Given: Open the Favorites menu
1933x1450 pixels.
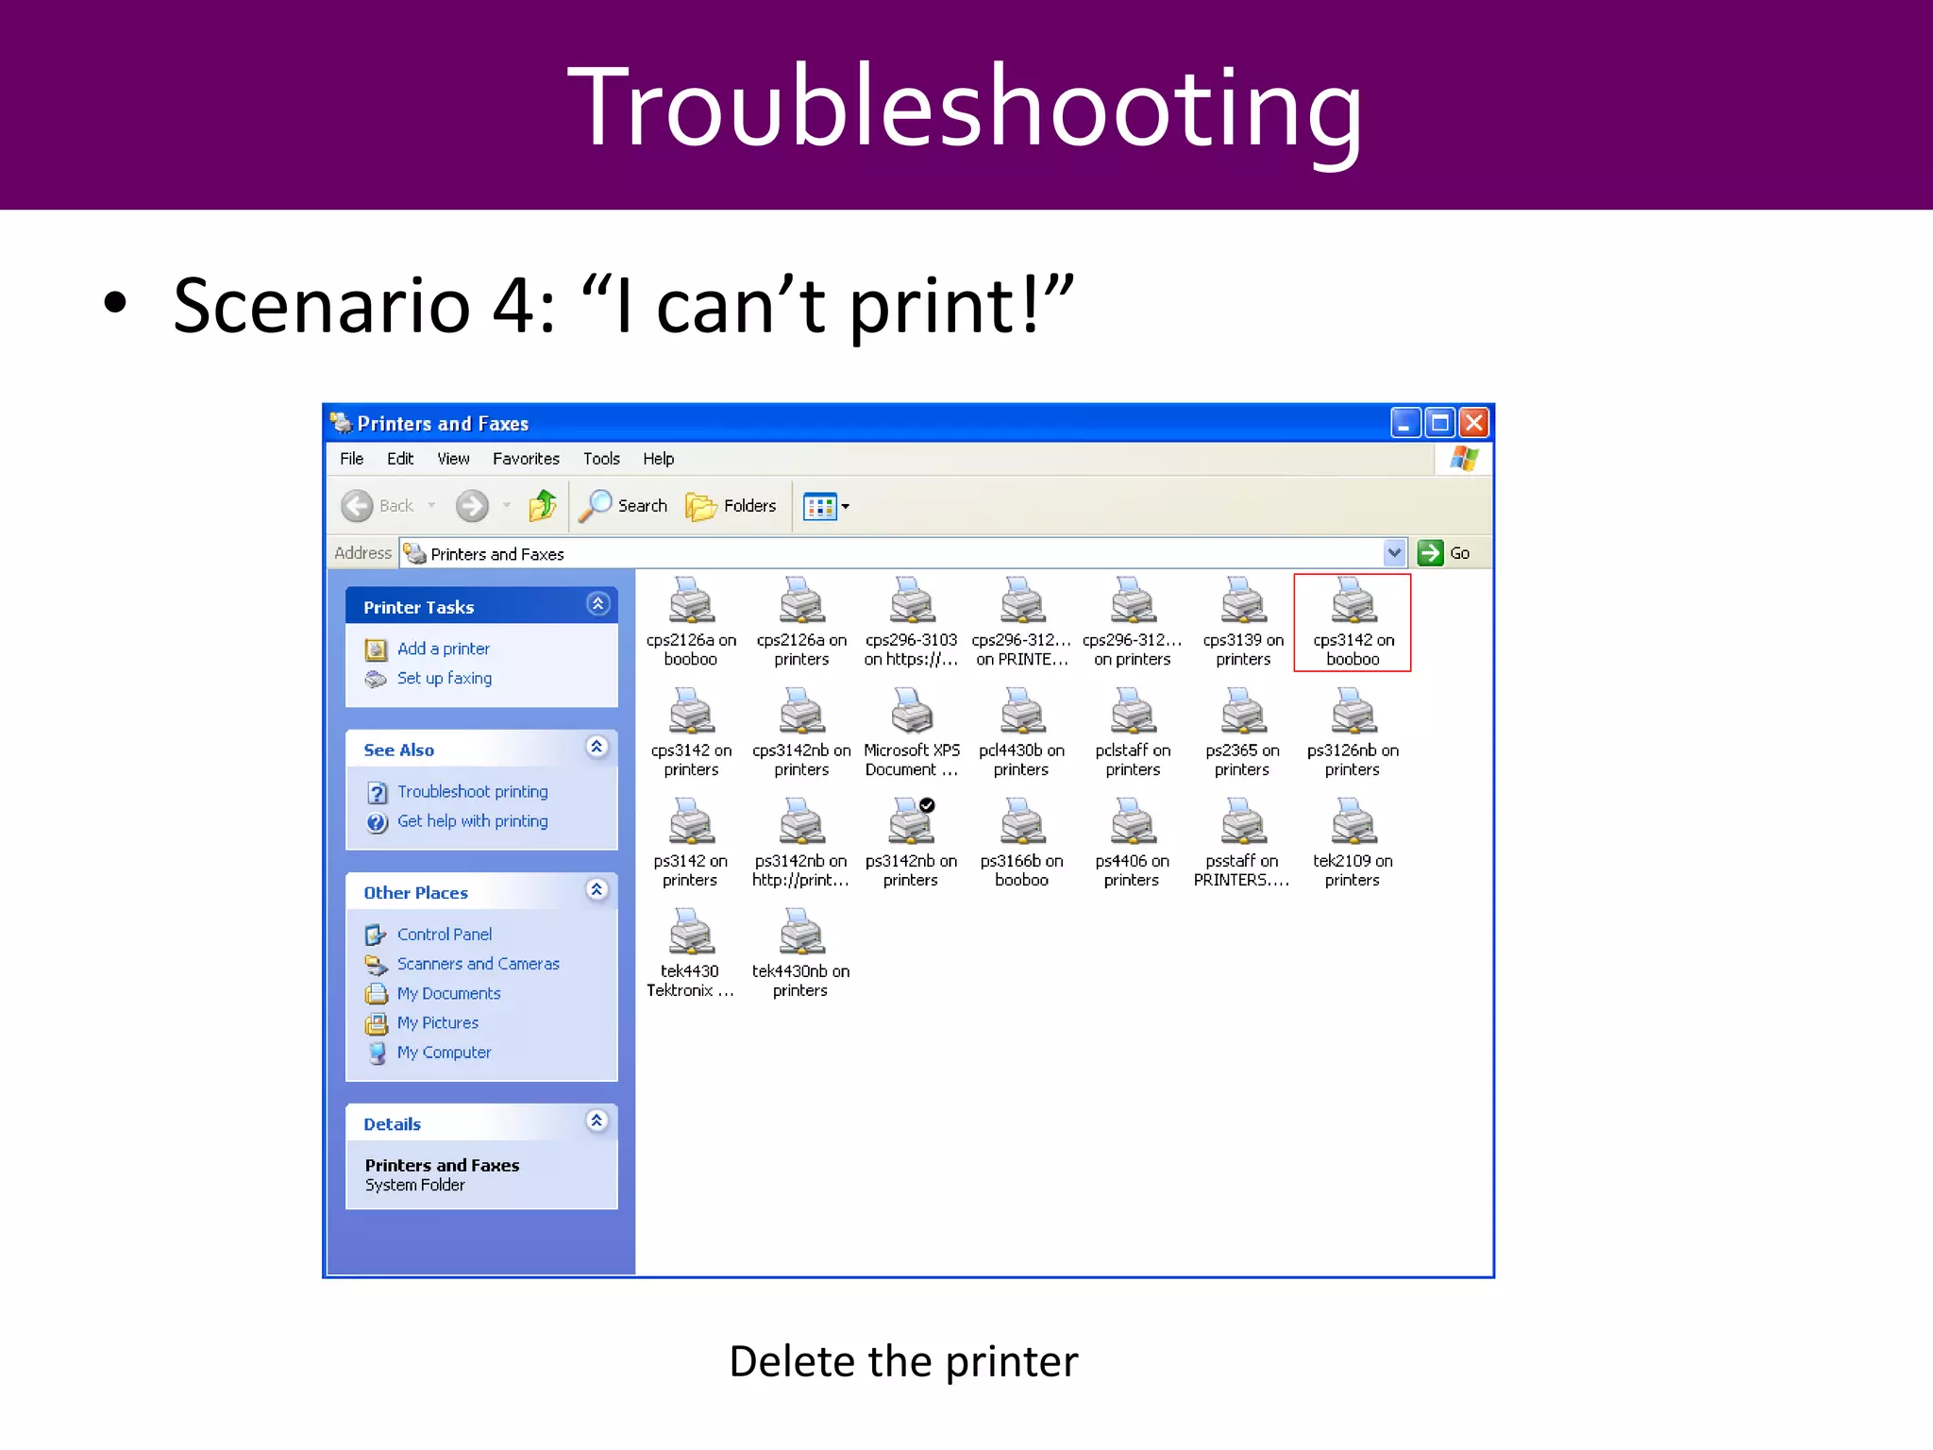Looking at the screenshot, I should point(526,459).
